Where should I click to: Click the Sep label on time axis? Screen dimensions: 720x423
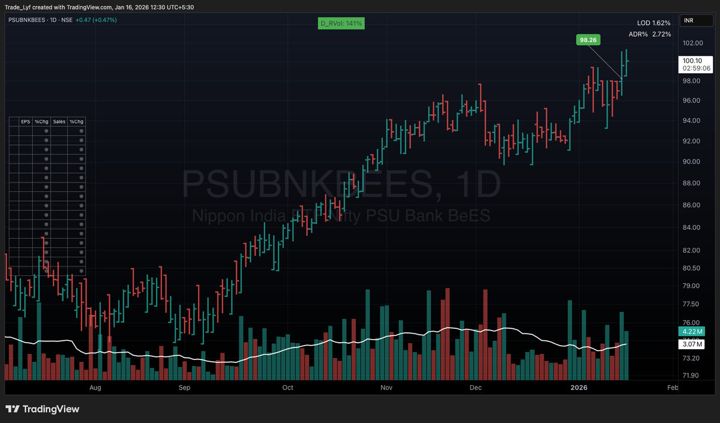(184, 388)
